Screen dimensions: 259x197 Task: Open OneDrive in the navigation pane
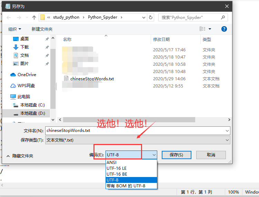pos(27,75)
